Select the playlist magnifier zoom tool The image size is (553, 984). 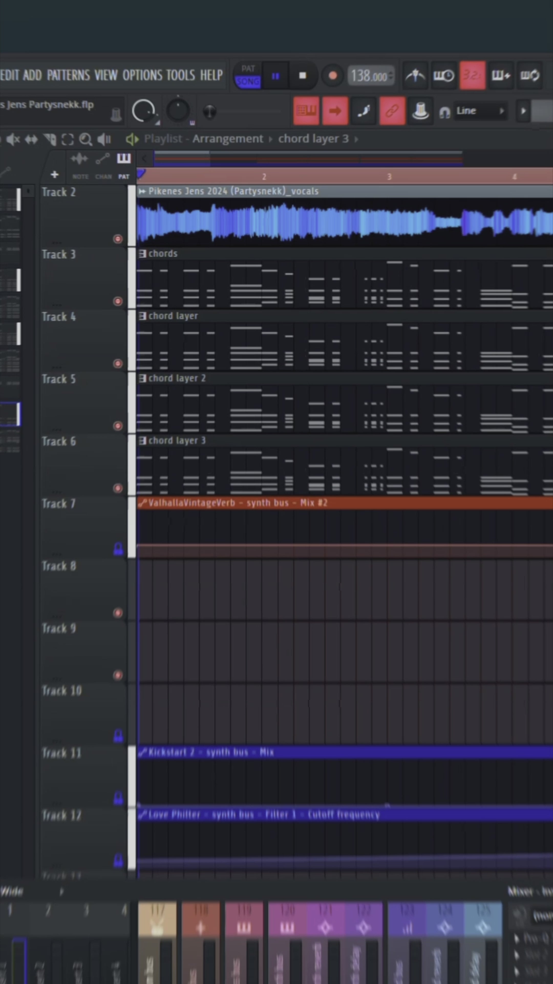[x=86, y=139]
